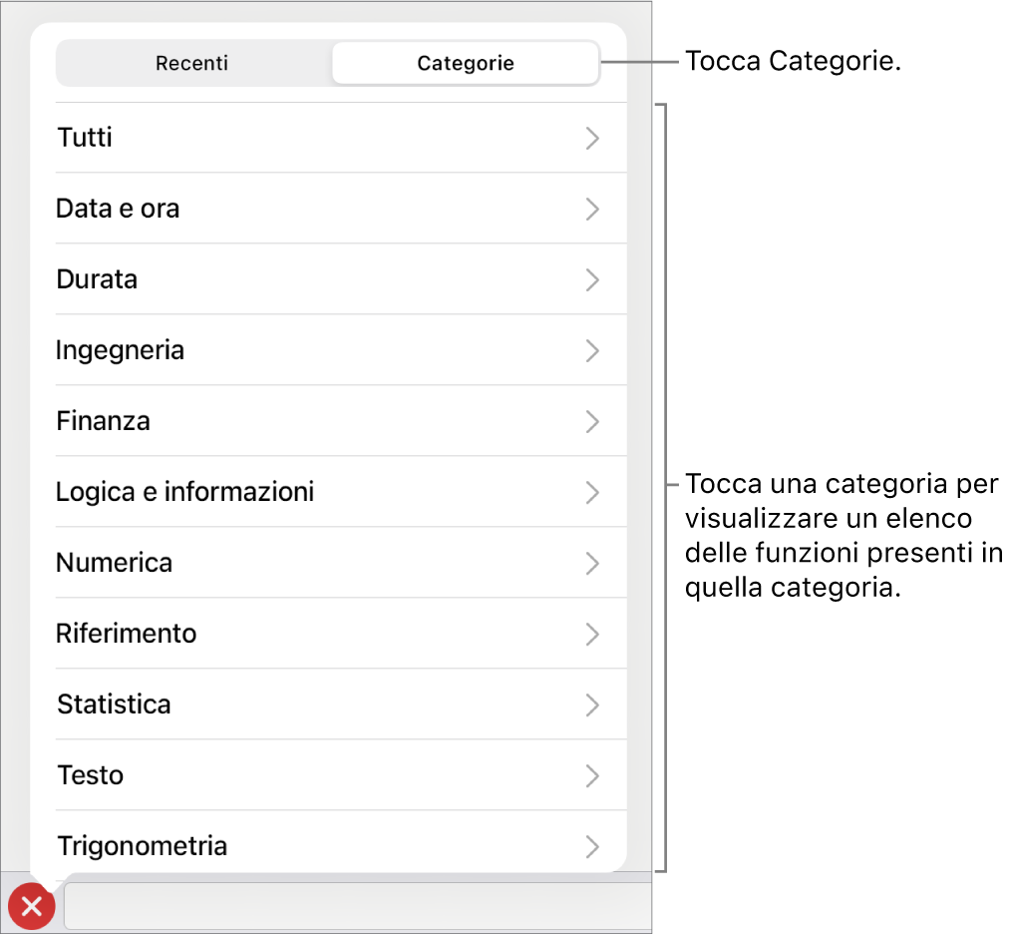Tap the Testo row chevron
1013x934 pixels.
click(x=592, y=775)
